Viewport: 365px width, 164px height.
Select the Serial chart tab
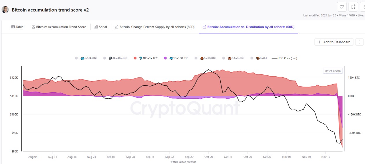pyautogui.click(x=101, y=27)
